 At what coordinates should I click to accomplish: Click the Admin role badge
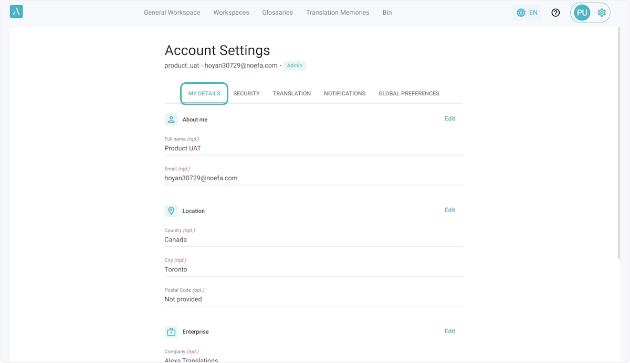tap(295, 65)
